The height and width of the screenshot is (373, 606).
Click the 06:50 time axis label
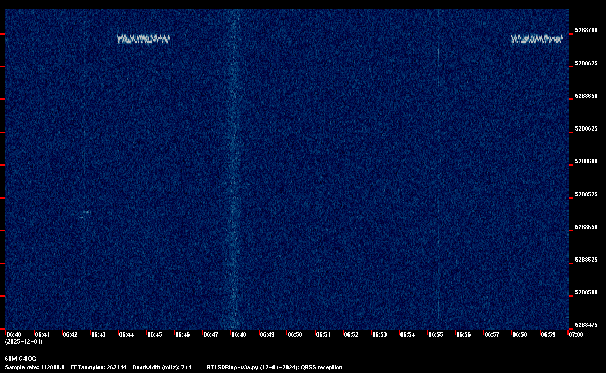pos(295,334)
